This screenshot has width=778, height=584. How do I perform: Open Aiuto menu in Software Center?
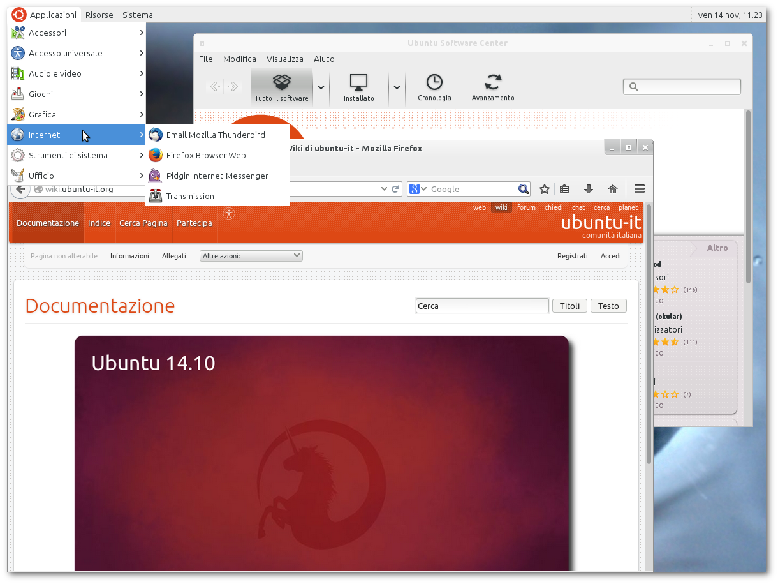324,59
